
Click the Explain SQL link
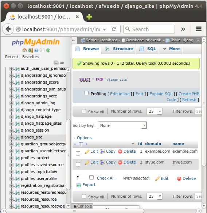coord(161,94)
